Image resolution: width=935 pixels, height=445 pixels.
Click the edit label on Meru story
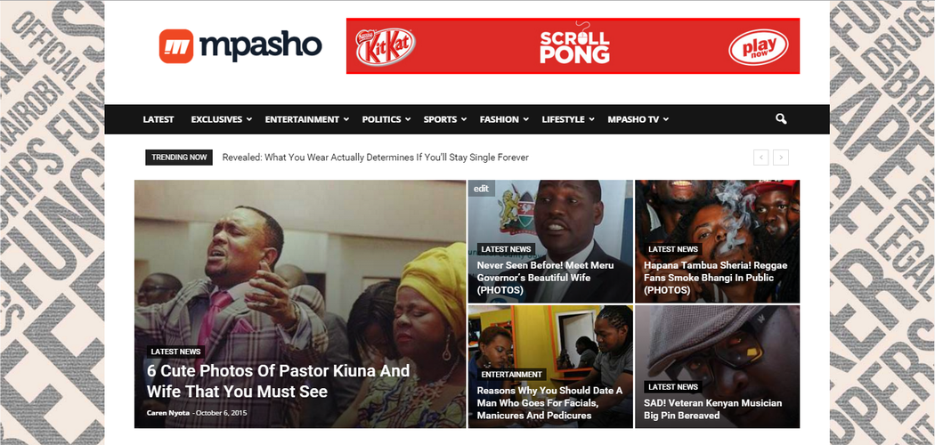click(481, 189)
